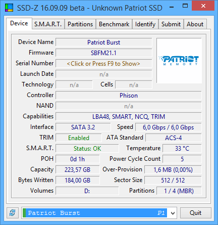
Task: Select Patriot Burst P1 in drive combo box
Action: [x=95, y=213]
